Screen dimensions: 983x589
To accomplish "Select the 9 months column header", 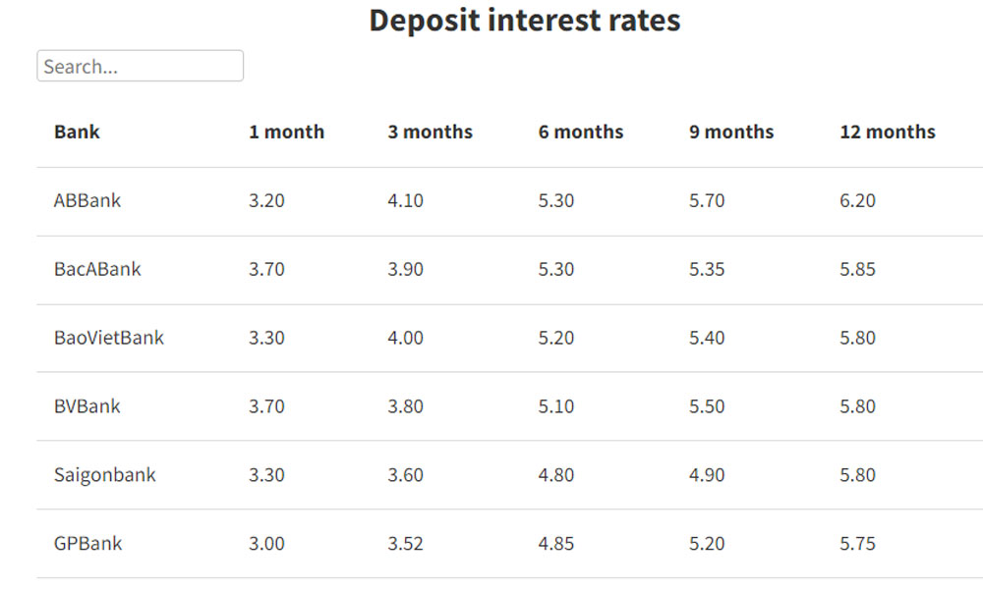I will point(731,132).
